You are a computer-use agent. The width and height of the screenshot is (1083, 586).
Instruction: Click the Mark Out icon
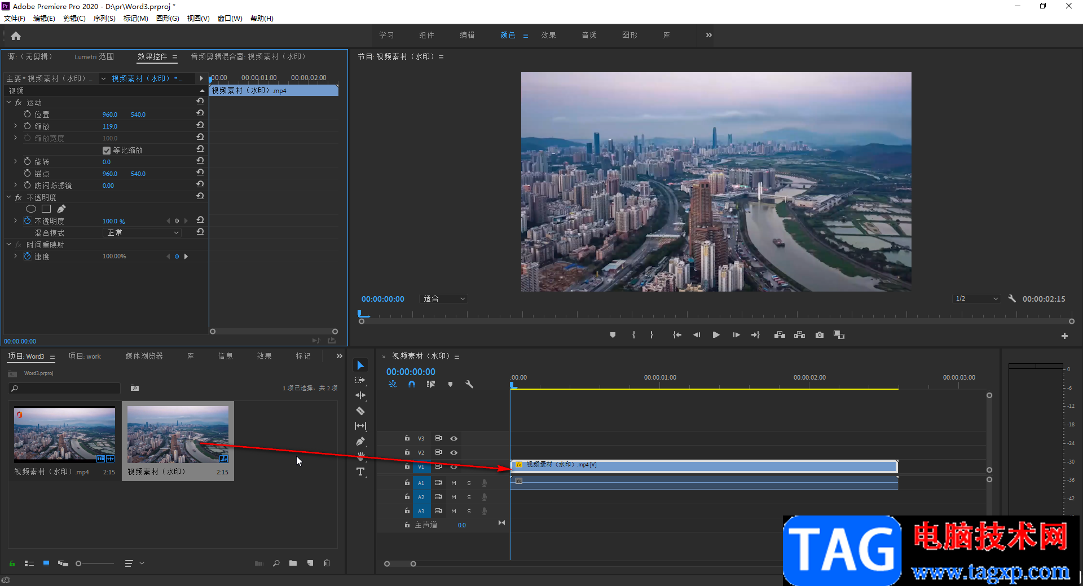pos(651,335)
